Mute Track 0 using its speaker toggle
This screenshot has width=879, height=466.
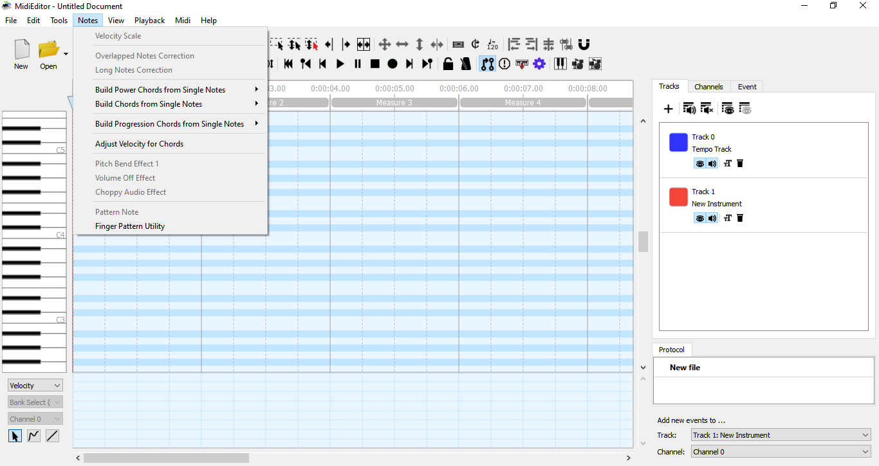click(712, 163)
